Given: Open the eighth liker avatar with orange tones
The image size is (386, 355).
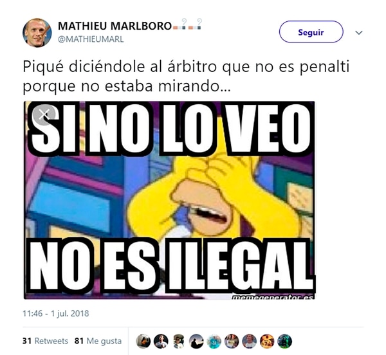Looking at the screenshot, I should pos(267,341).
